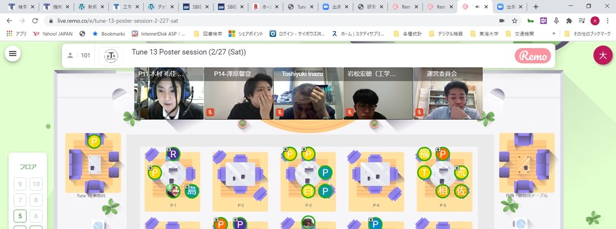Image resolution: width=616 pixels, height=229 pixels.
Task: Click the attendee count showing 101
Action: coord(78,55)
